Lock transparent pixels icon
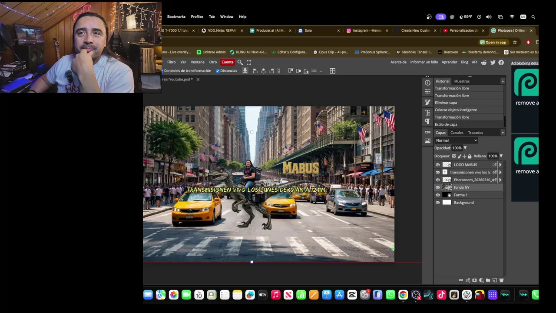This screenshot has width=556, height=313. [x=454, y=156]
